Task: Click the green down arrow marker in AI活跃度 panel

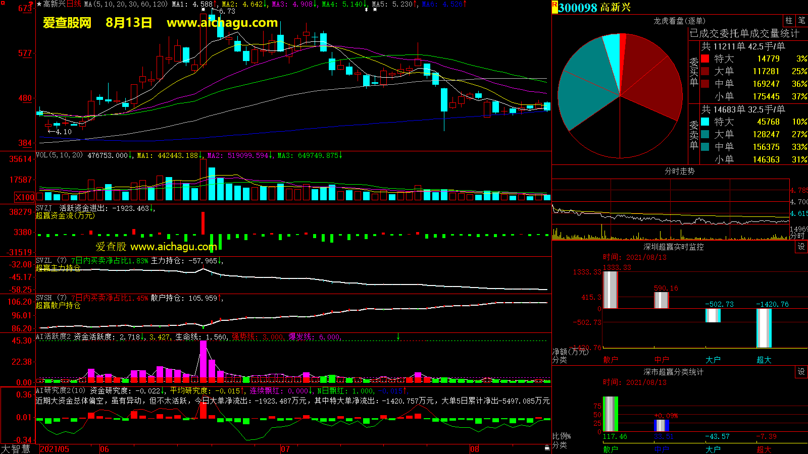Action: [x=398, y=336]
